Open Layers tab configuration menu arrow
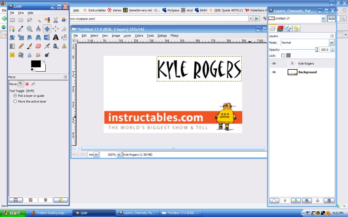The width and height of the screenshot is (348, 217). pyautogui.click(x=332, y=36)
